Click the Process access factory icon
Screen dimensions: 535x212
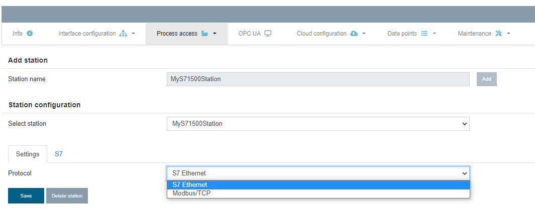pyautogui.click(x=205, y=34)
